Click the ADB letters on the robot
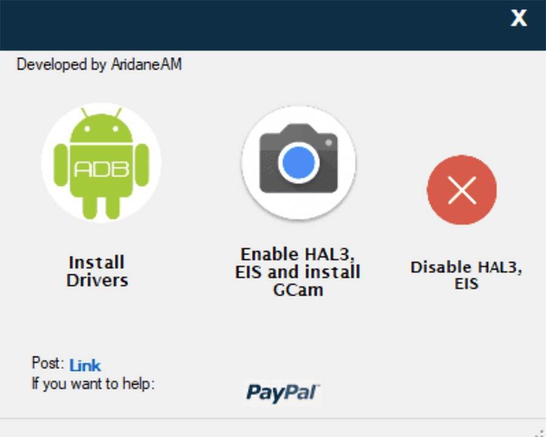 (x=101, y=169)
